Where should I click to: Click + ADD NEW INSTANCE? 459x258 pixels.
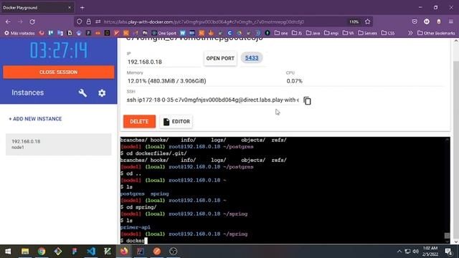point(35,119)
